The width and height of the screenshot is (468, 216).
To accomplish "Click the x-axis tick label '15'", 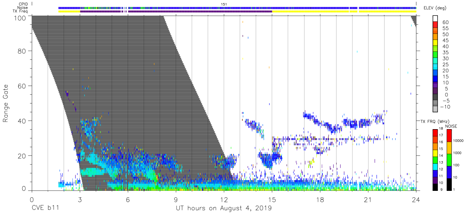I will tap(272, 199).
